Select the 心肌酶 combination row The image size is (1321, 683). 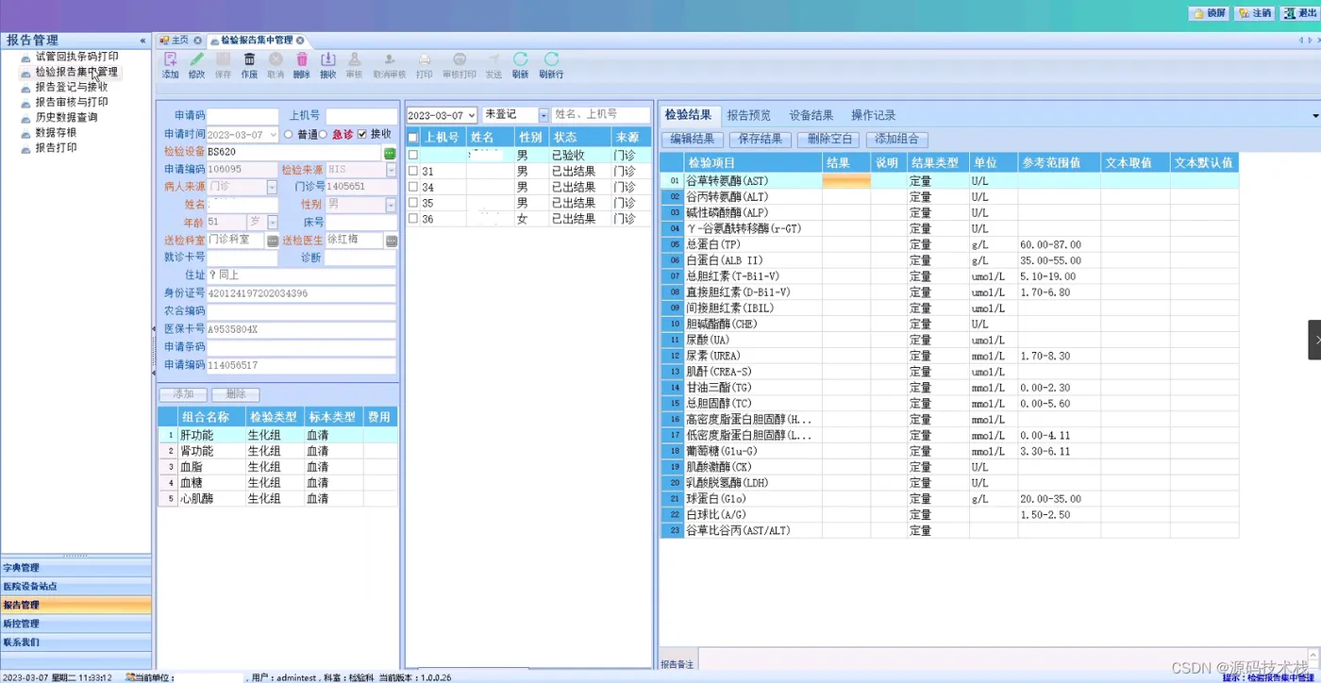point(277,498)
